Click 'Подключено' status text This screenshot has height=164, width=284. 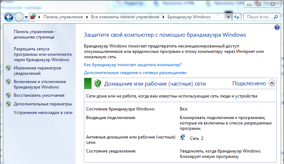coord(249,83)
